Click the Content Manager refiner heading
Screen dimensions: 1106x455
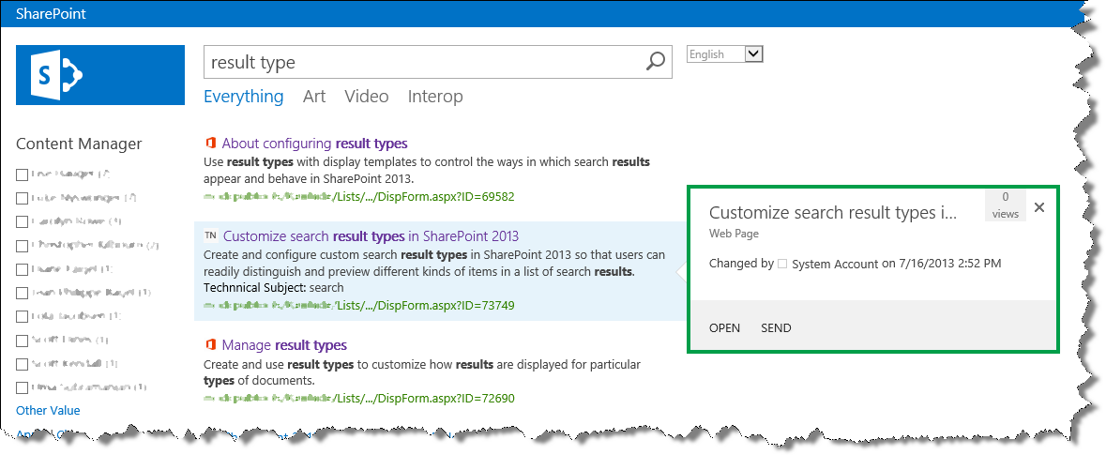[x=79, y=144]
